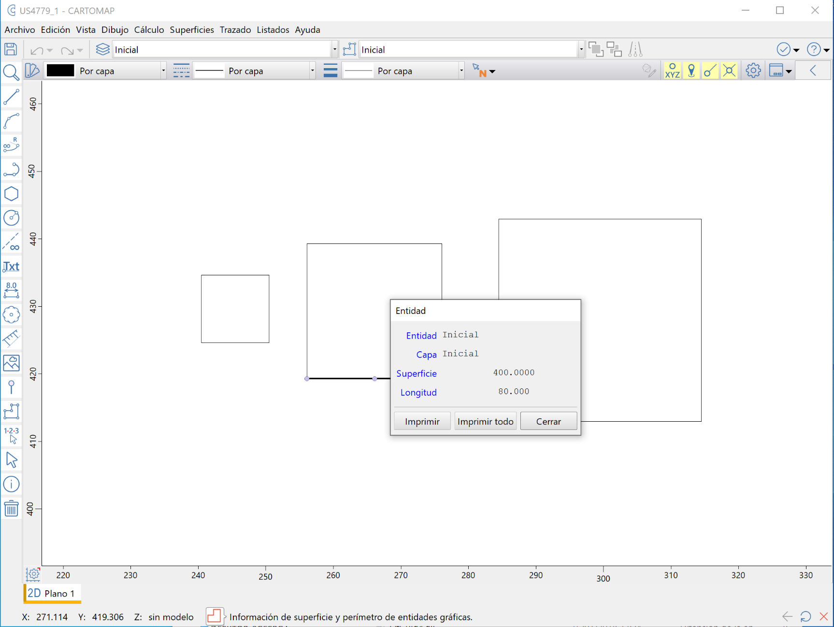The width and height of the screenshot is (834, 627).
Task: Click the Longitud value 80.000
Action: pos(514,391)
